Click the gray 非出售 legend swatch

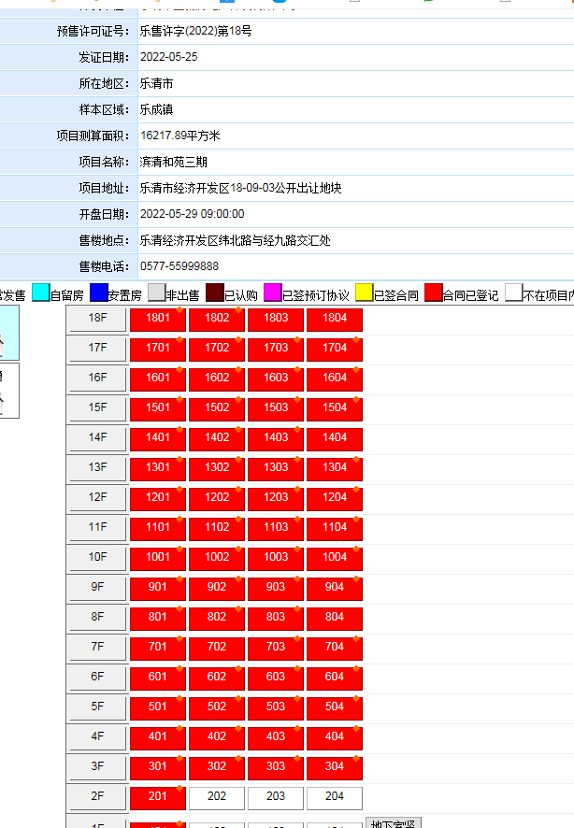tap(157, 293)
